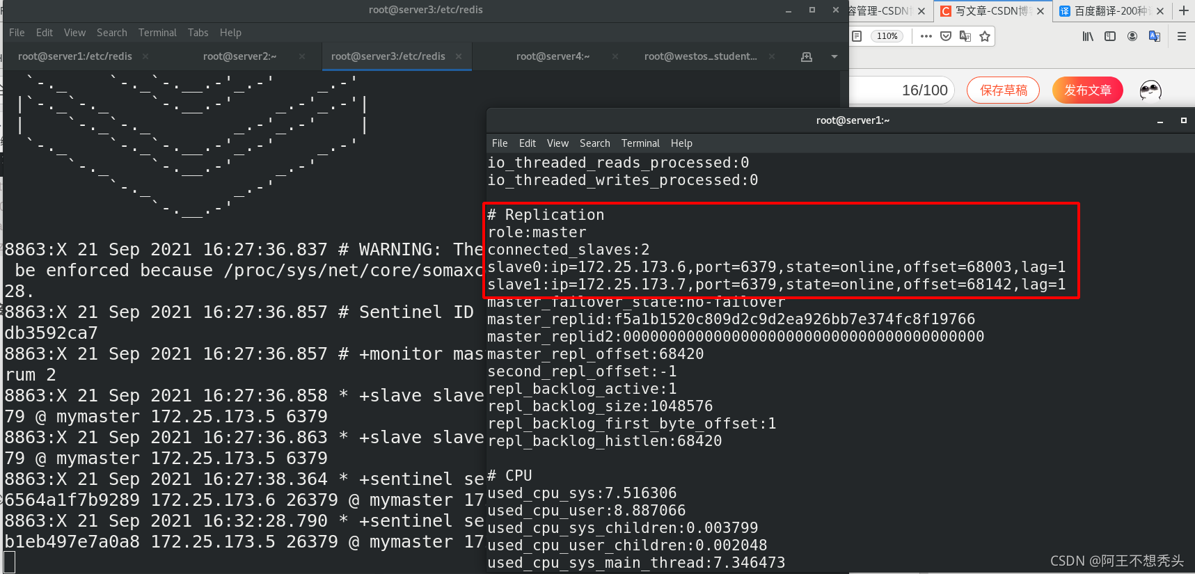Bookmark this page with the star
The height and width of the screenshot is (574, 1195).
[985, 36]
